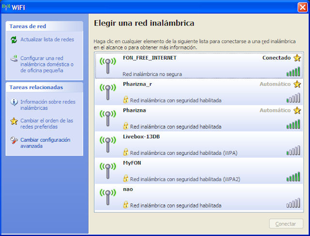310x236 pixels.
Task: Click the WiFi antenna icon in title bar
Action: pyautogui.click(x=6, y=7)
